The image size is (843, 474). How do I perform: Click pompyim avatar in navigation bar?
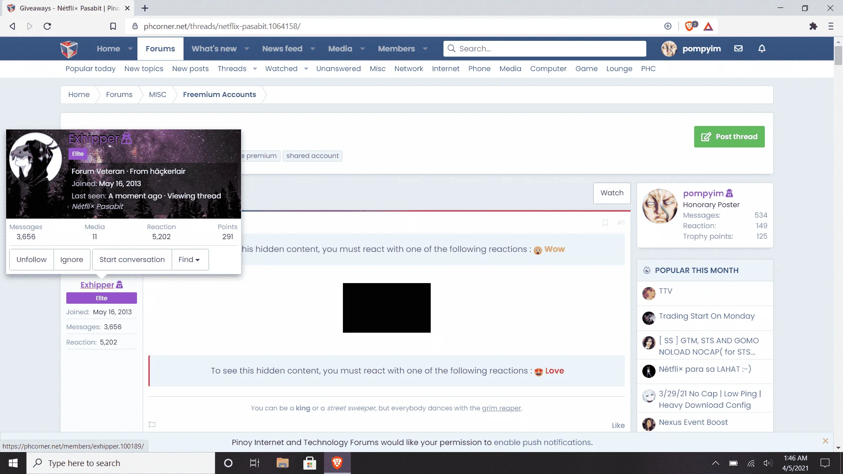point(669,49)
